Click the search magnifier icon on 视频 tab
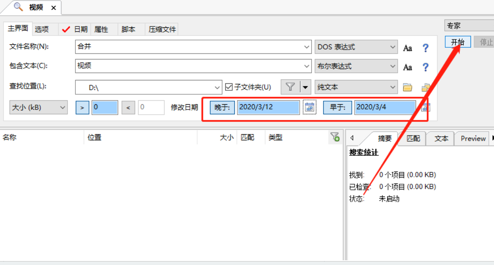The height and width of the screenshot is (265, 494). click(x=18, y=7)
